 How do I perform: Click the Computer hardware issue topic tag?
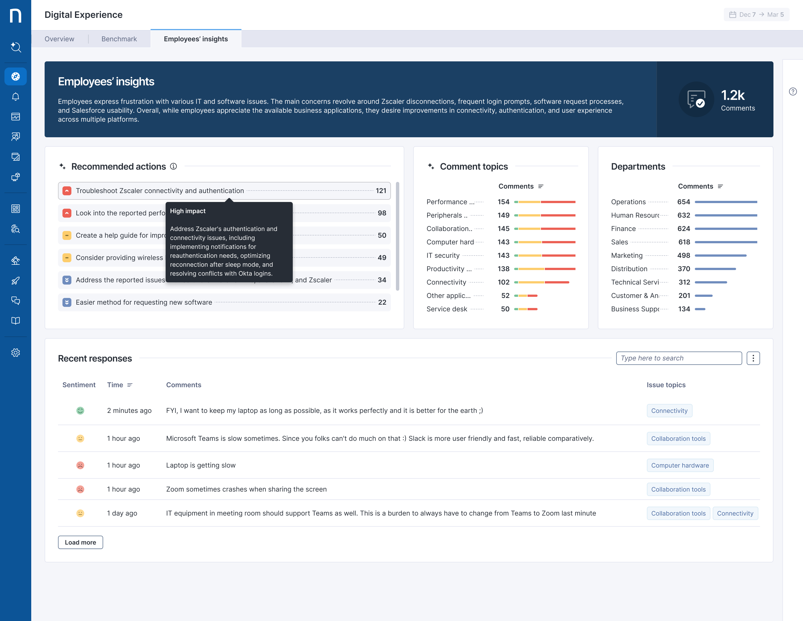click(x=680, y=465)
